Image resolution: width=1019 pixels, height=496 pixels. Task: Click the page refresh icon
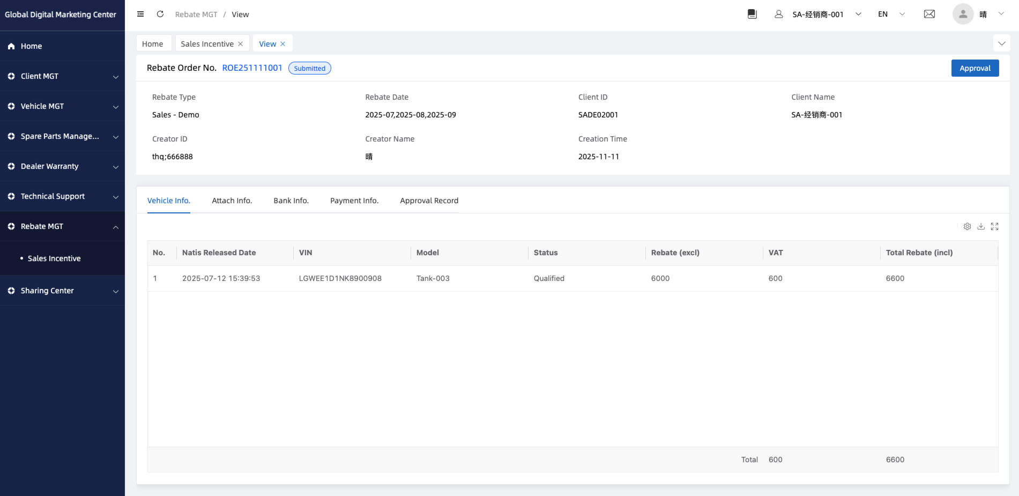click(x=160, y=14)
